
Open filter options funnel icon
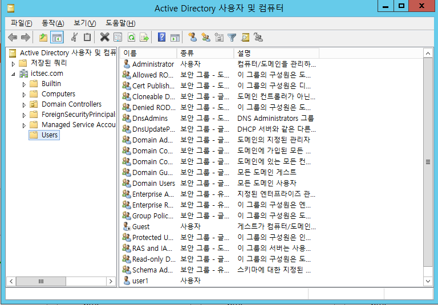tap(232, 37)
